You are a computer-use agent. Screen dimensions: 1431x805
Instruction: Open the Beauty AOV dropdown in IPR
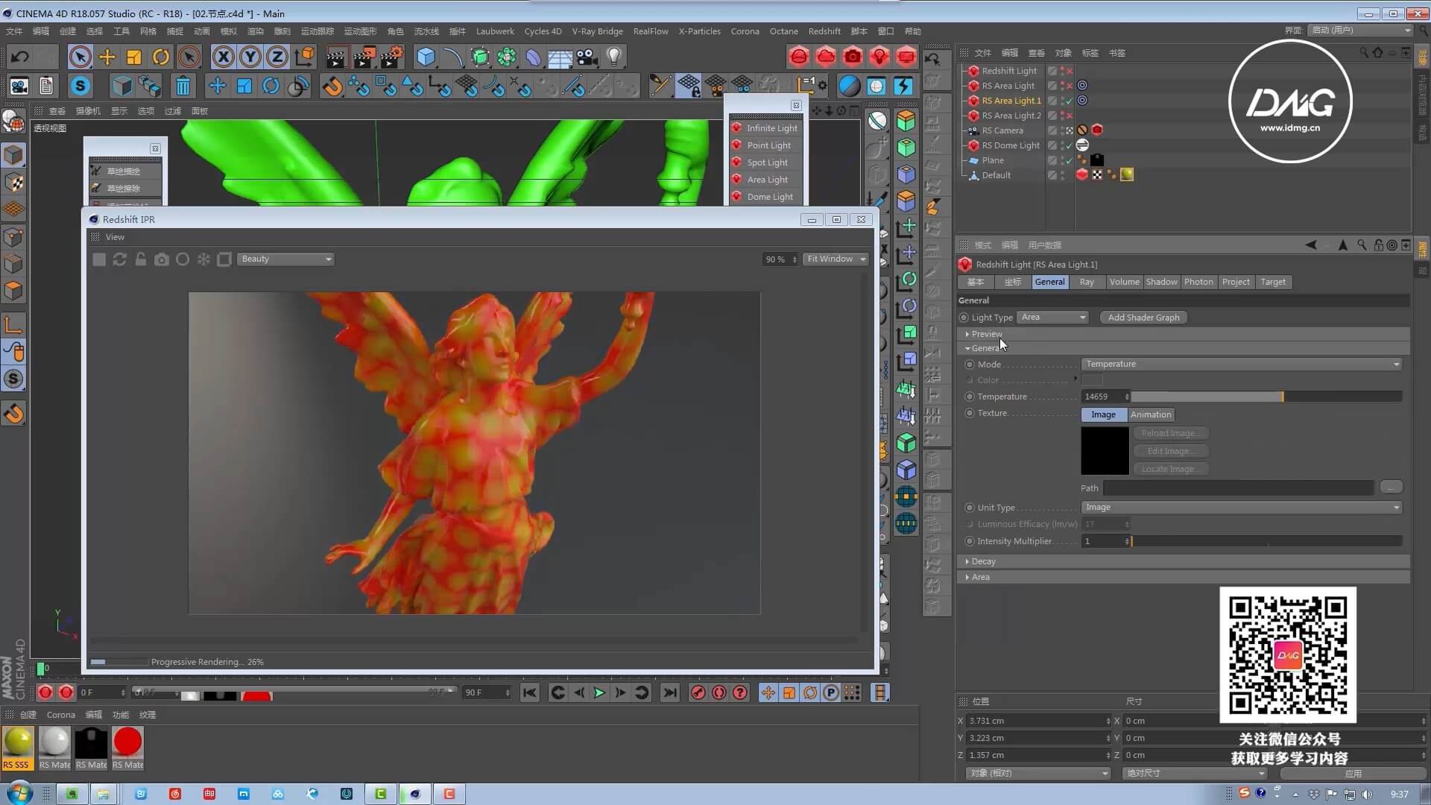click(285, 259)
